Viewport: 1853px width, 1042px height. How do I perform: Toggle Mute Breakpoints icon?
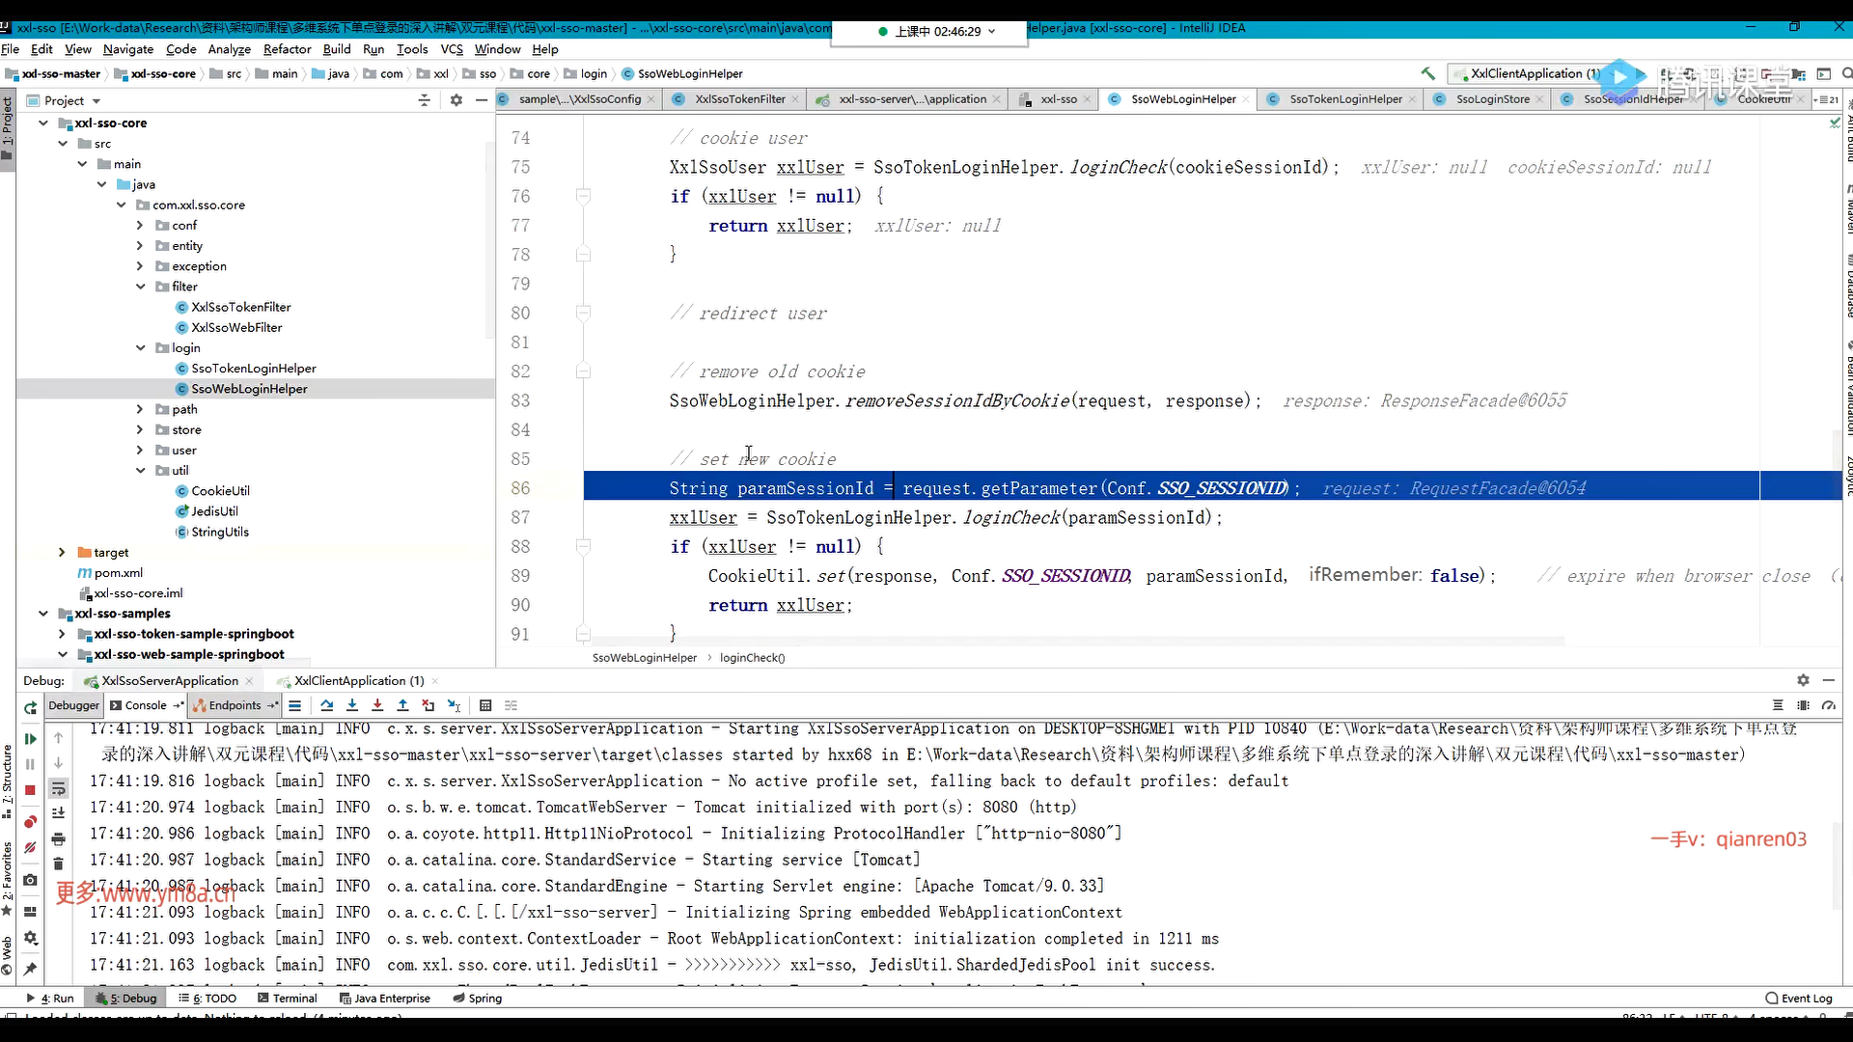coord(30,848)
